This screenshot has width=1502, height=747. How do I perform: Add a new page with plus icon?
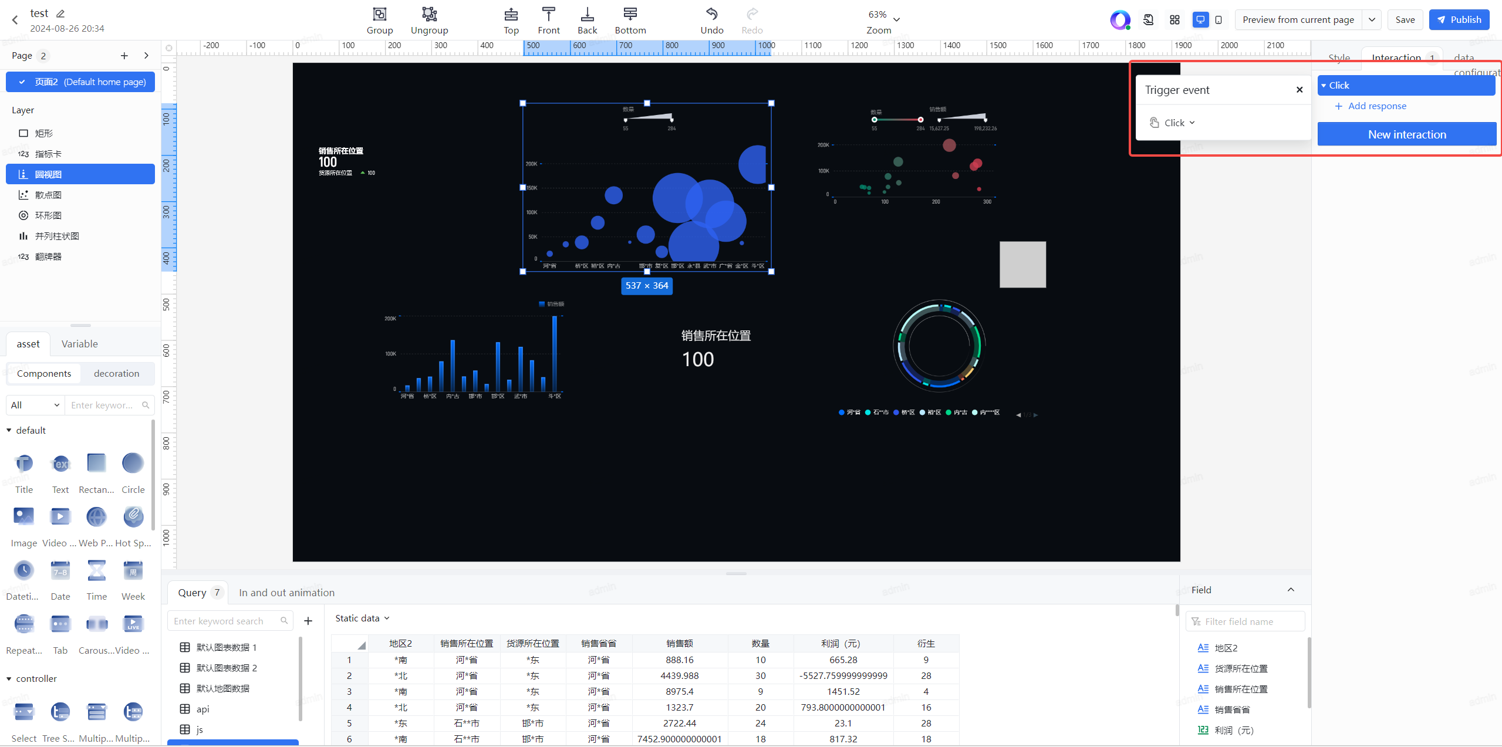click(124, 56)
